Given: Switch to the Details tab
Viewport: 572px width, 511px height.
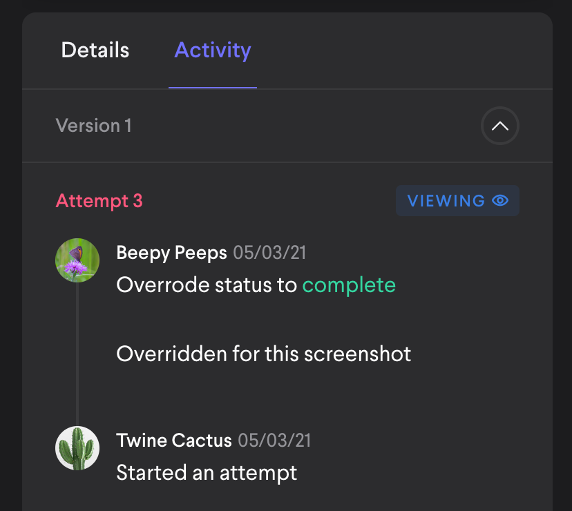Looking at the screenshot, I should pos(95,50).
